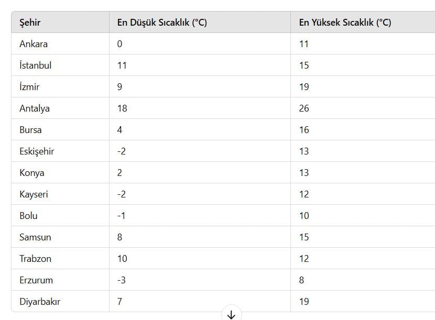The width and height of the screenshot is (435, 320).
Task: Select the Erzurum city cell
Action: tap(36, 280)
